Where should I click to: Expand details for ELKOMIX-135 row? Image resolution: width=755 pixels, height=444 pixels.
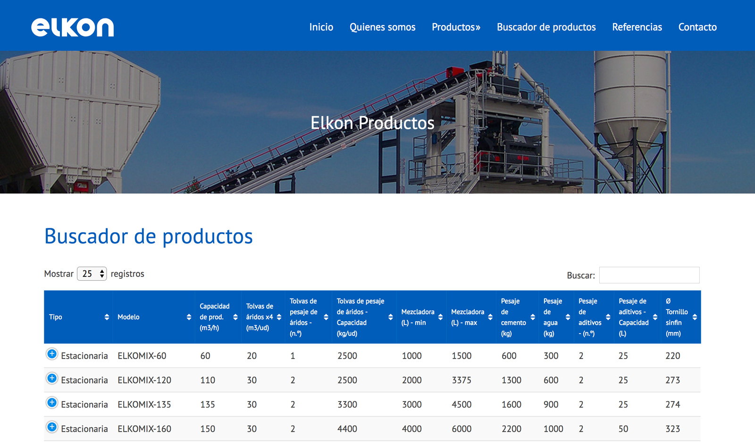52,403
